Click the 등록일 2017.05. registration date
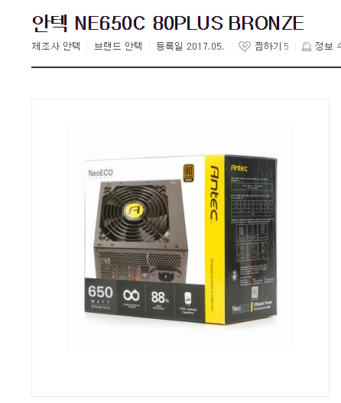The width and height of the screenshot is (341, 403). coord(190,46)
